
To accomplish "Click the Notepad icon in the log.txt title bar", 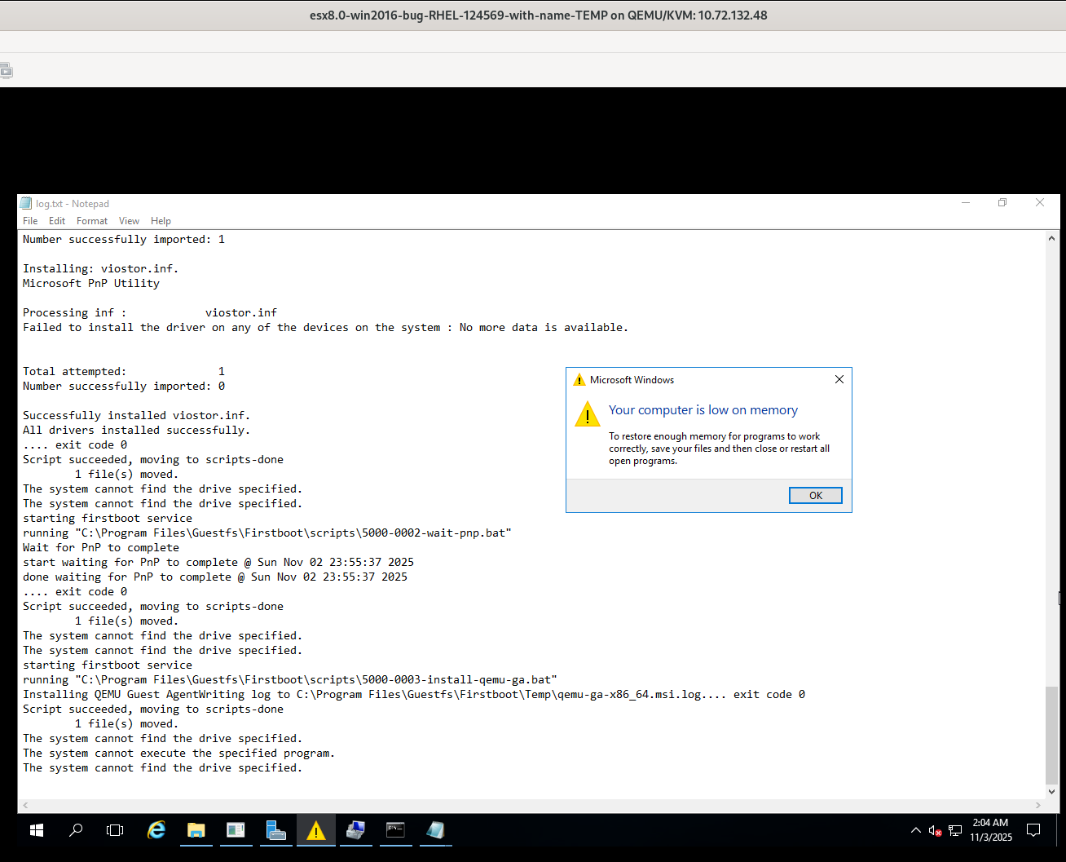I will pos(27,204).
